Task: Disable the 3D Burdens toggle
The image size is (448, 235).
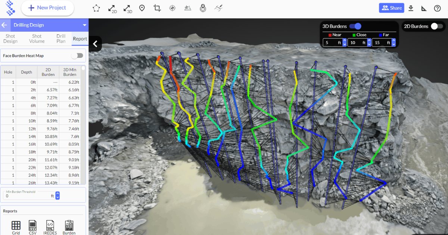Action: pos(355,26)
